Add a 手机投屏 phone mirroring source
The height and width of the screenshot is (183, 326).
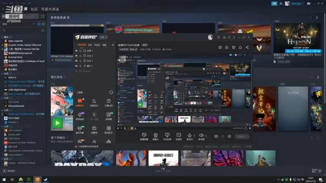click(x=167, y=137)
